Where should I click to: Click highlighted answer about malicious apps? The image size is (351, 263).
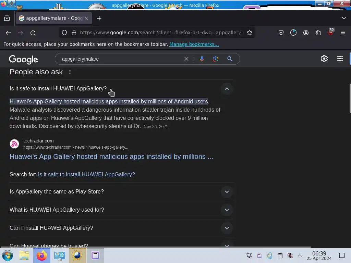pyautogui.click(x=109, y=101)
